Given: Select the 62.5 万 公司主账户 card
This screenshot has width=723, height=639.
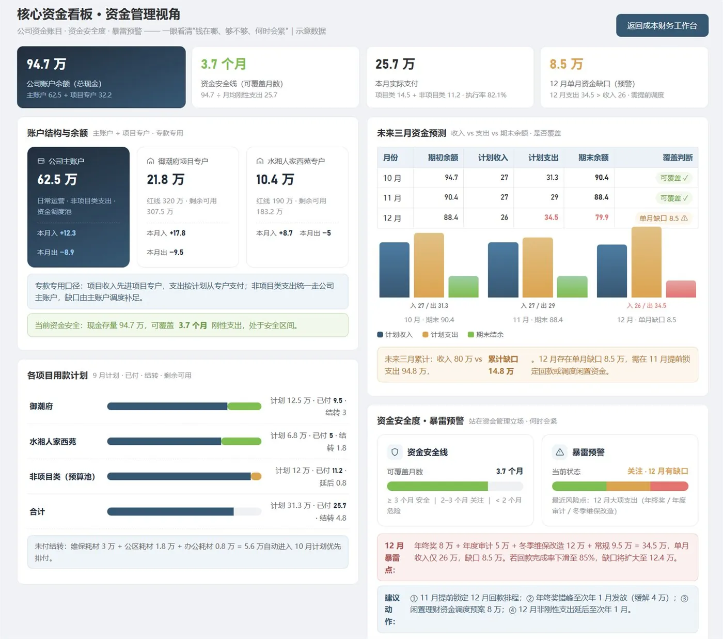Looking at the screenshot, I should pos(78,207).
